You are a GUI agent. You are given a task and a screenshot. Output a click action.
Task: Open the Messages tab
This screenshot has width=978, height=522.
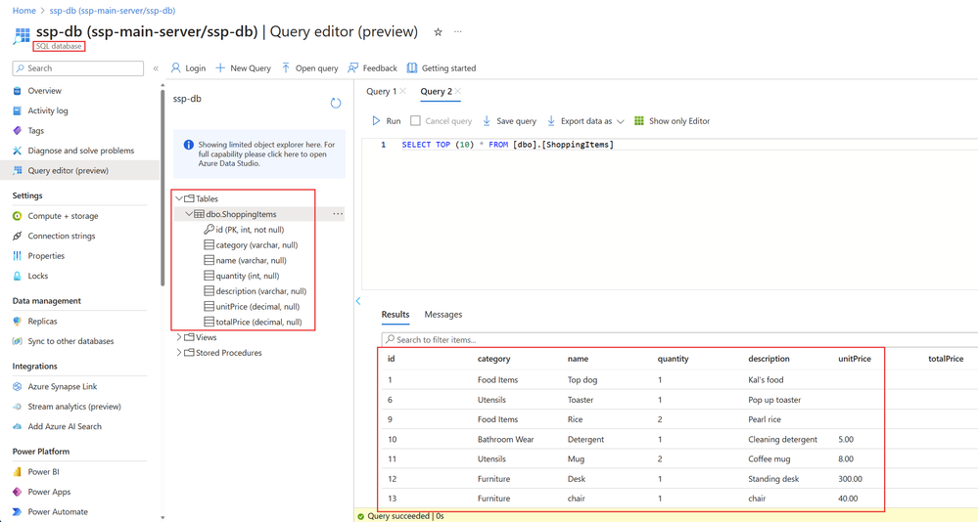(x=443, y=315)
